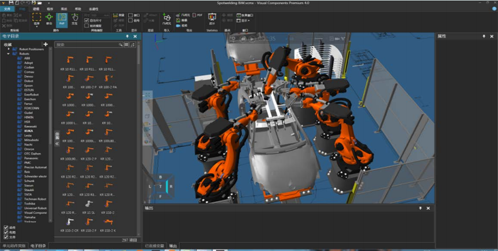This screenshot has height=251, width=498.
Task: Add a collection with the plus icon
Action: point(45,44)
